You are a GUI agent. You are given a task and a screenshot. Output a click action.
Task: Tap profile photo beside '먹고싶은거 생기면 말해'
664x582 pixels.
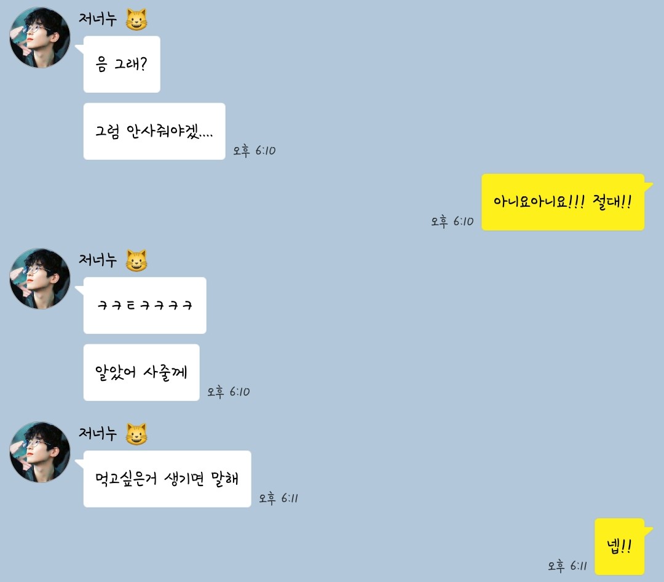pyautogui.click(x=40, y=452)
